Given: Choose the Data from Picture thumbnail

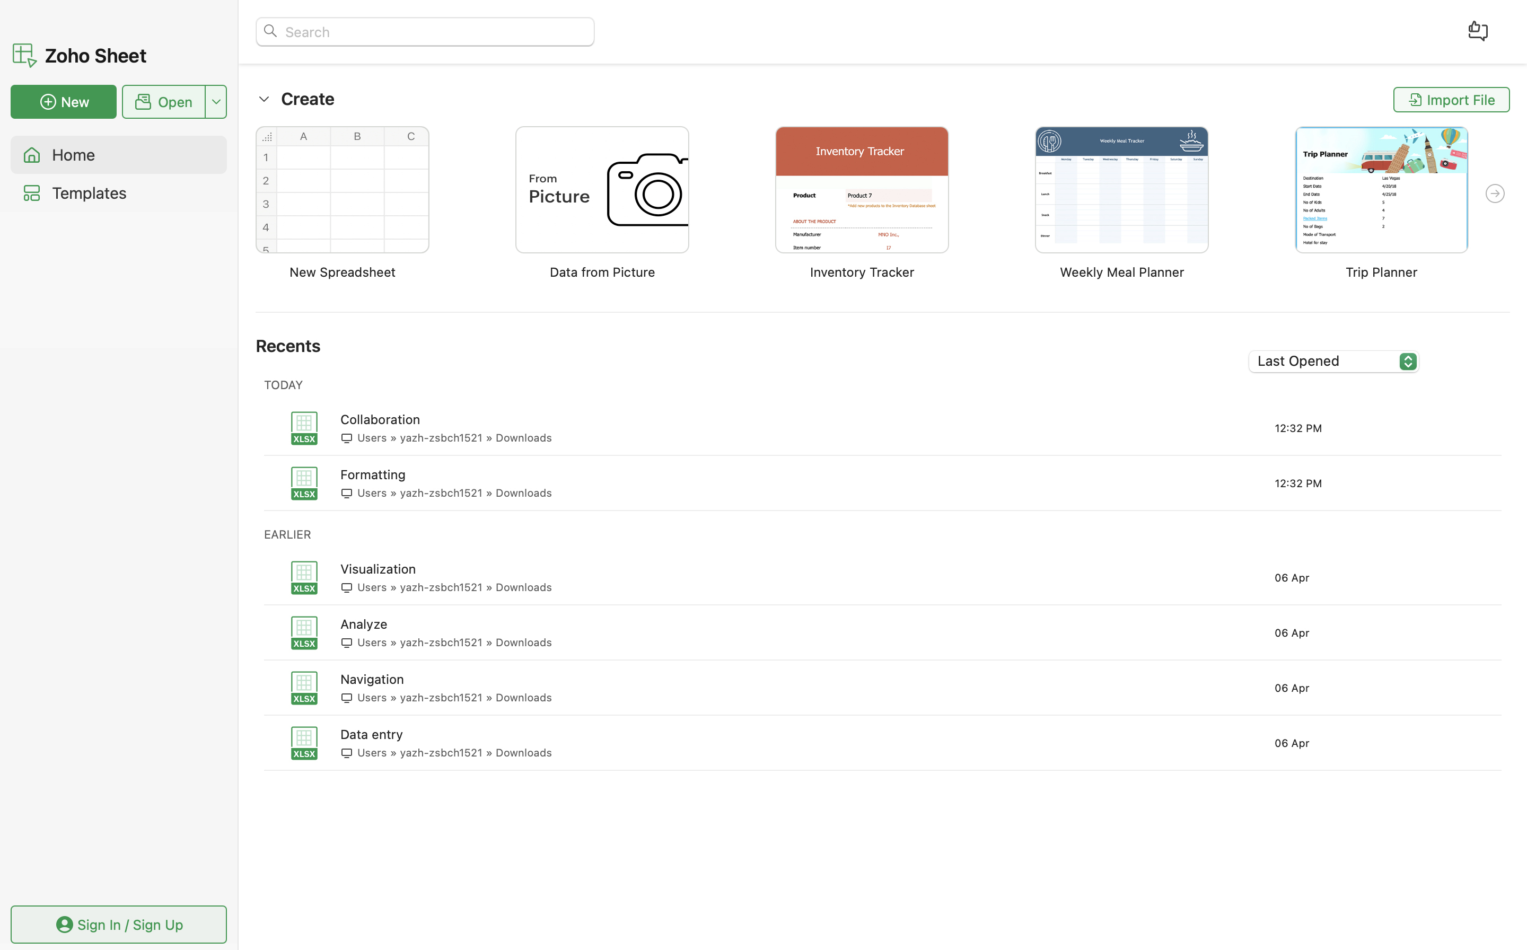Looking at the screenshot, I should tap(601, 190).
